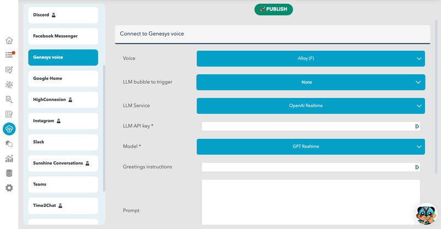Select the Sunshine Conversations channel

pyautogui.click(x=63, y=163)
